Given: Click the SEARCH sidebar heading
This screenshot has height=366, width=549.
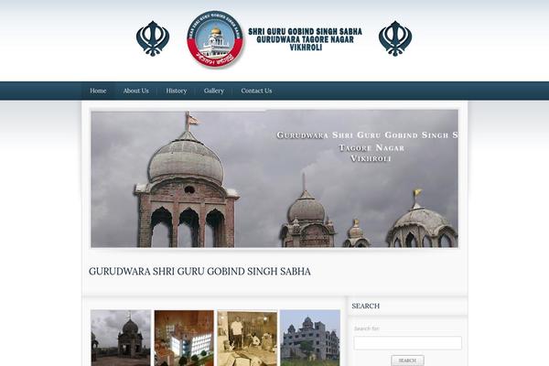Looking at the screenshot, I should (365, 307).
